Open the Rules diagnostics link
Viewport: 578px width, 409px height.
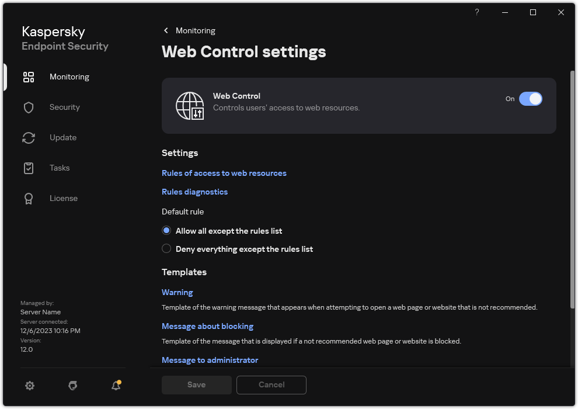pyautogui.click(x=194, y=192)
